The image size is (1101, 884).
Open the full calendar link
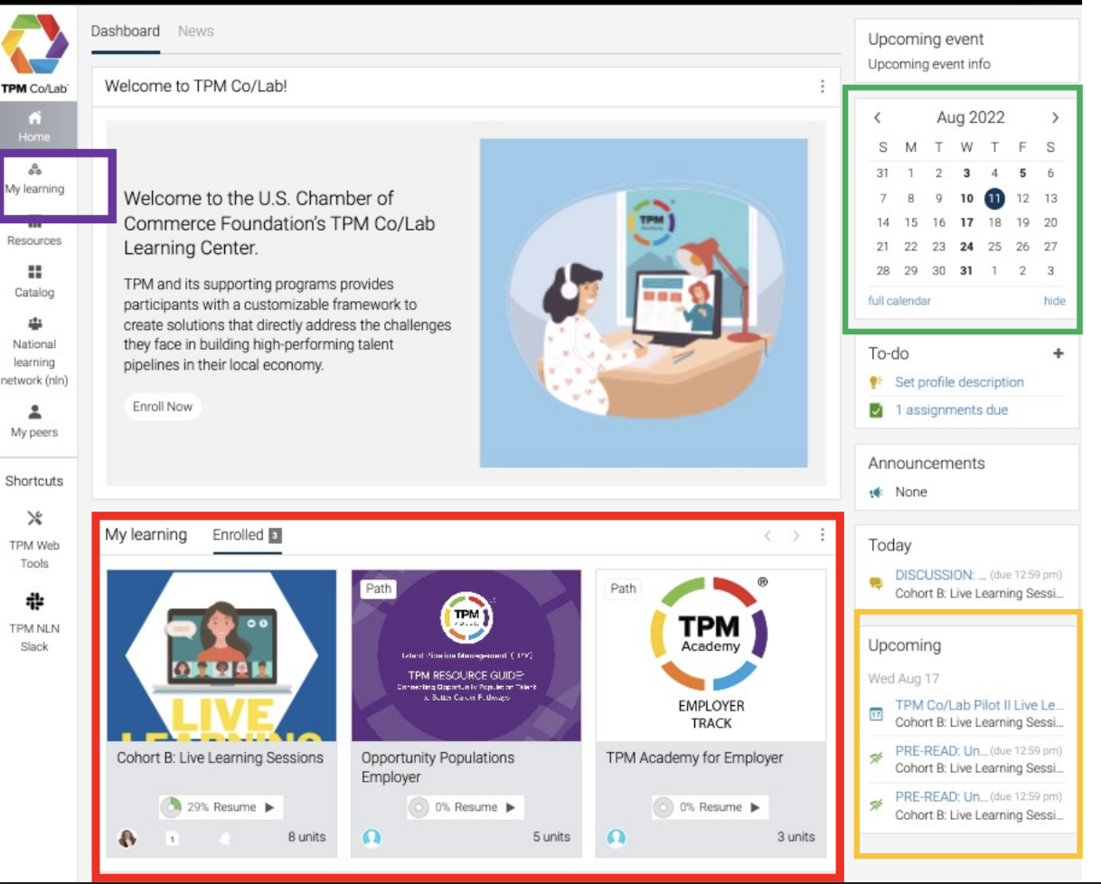[899, 301]
